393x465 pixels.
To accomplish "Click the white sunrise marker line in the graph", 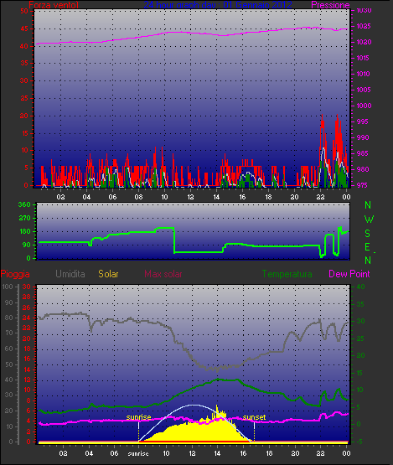I will pyautogui.click(x=138, y=431).
